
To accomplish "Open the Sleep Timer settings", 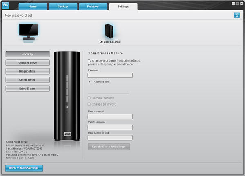I will point(28,80).
